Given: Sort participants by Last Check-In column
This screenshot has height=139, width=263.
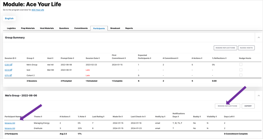Looking at the screenshot, I should point(145,117).
